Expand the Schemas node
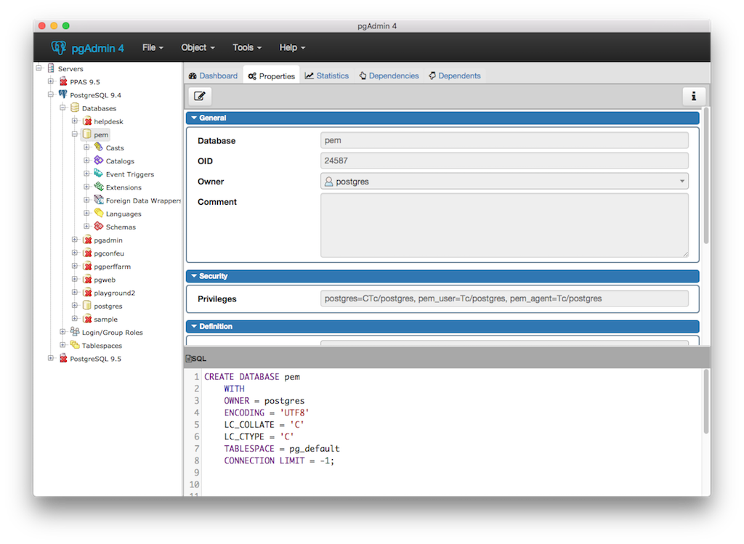 (x=86, y=226)
